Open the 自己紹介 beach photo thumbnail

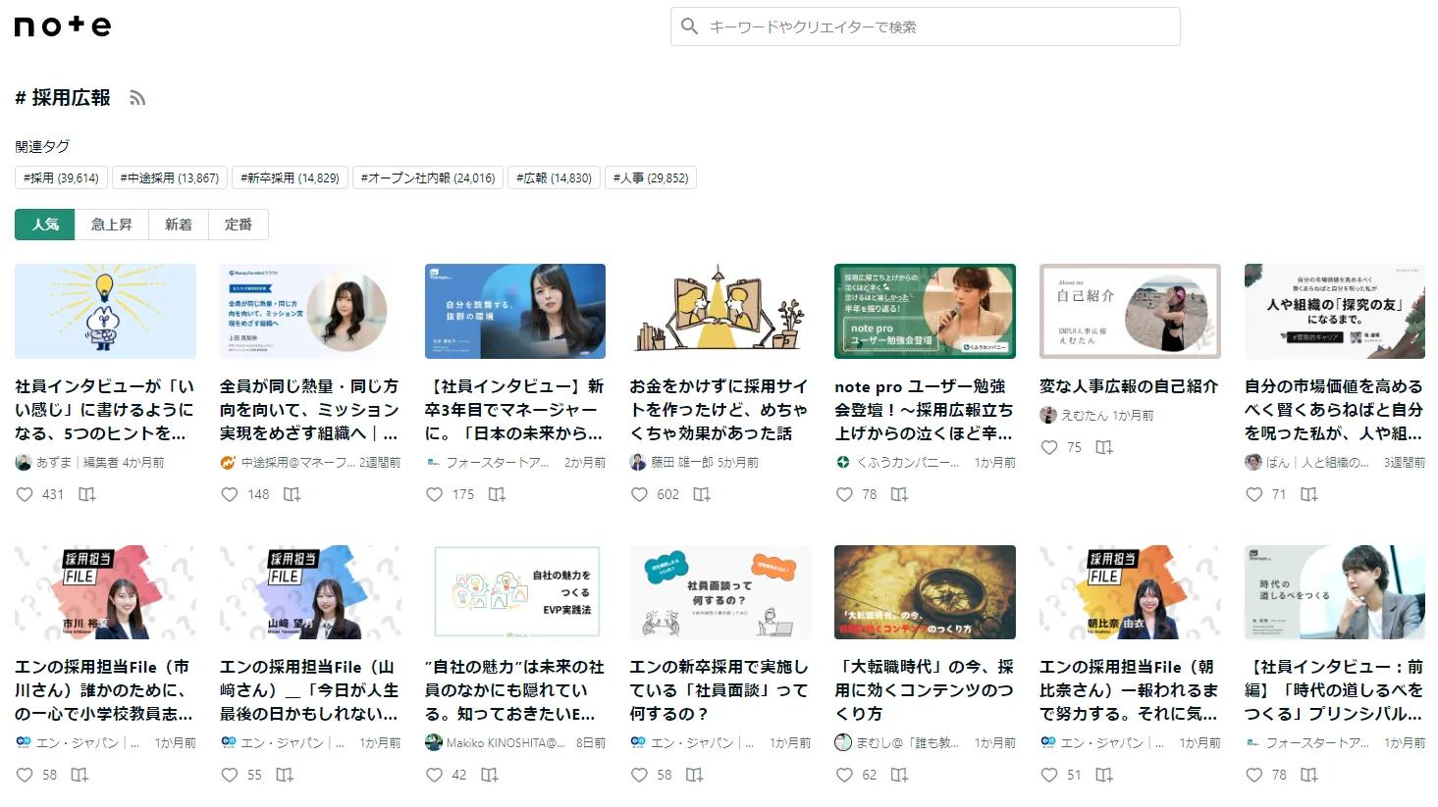point(1130,311)
